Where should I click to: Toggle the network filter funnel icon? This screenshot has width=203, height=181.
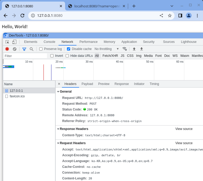(24, 49)
